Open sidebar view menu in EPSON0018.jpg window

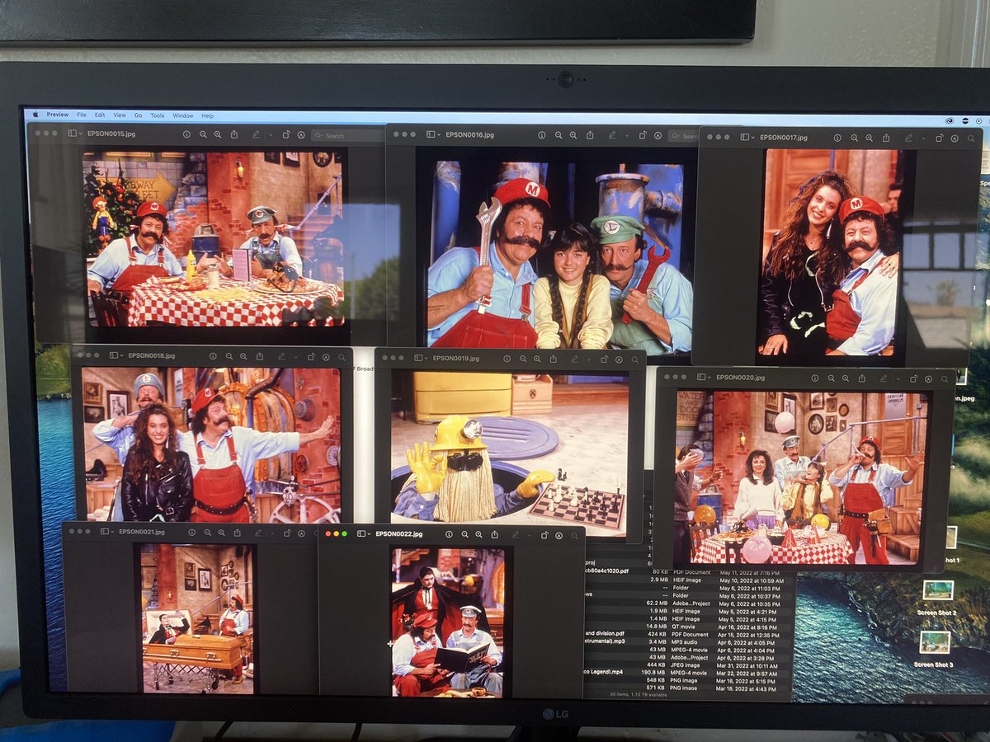pos(117,355)
